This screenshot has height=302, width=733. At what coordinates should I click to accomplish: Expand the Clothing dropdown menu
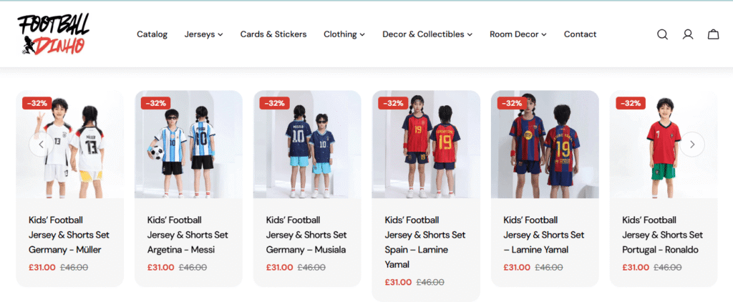click(344, 34)
